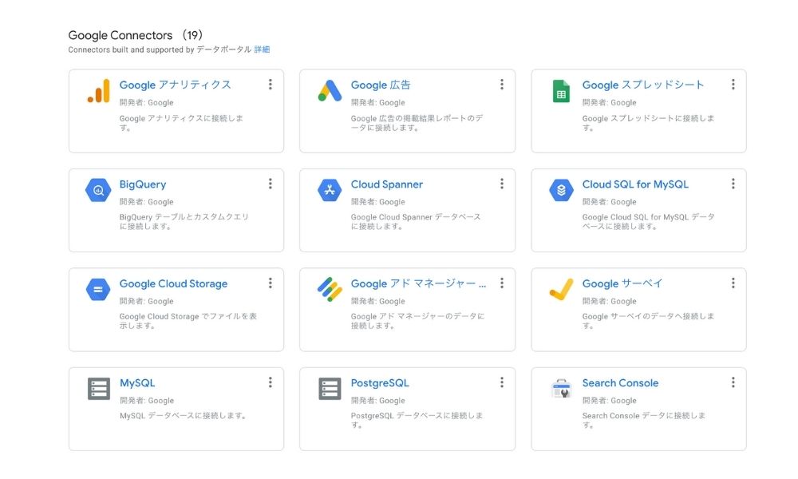The width and height of the screenshot is (798, 479).
Task: Open more options for Google 広告 card
Action: [502, 85]
